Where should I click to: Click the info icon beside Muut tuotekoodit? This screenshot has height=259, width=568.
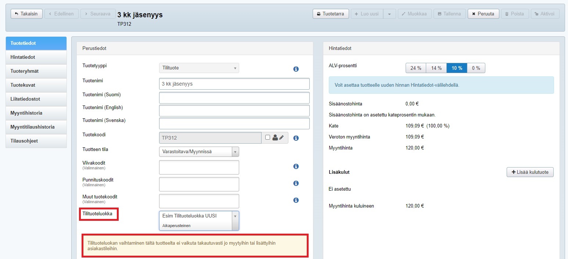(x=296, y=200)
